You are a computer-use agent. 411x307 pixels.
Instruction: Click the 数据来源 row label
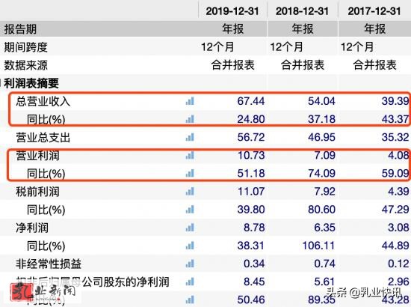[25, 65]
